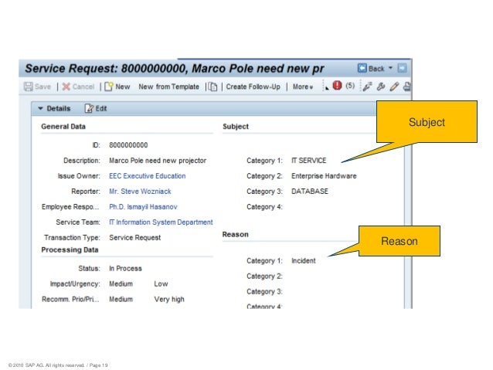Click the Back button label
Image resolution: width=493 pixels, height=370 pixels.
click(x=376, y=69)
